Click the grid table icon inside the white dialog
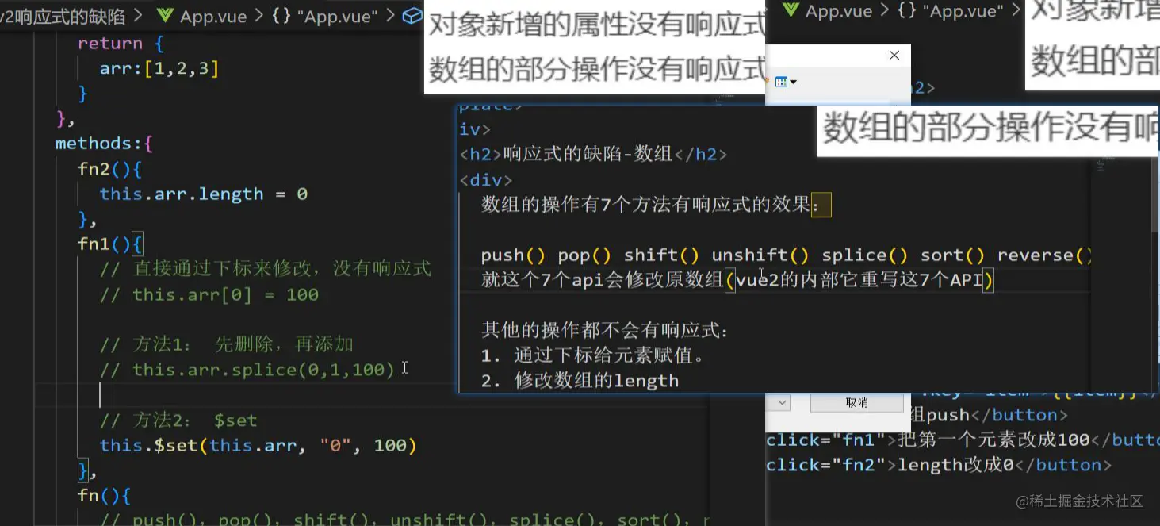 pyautogui.click(x=782, y=82)
